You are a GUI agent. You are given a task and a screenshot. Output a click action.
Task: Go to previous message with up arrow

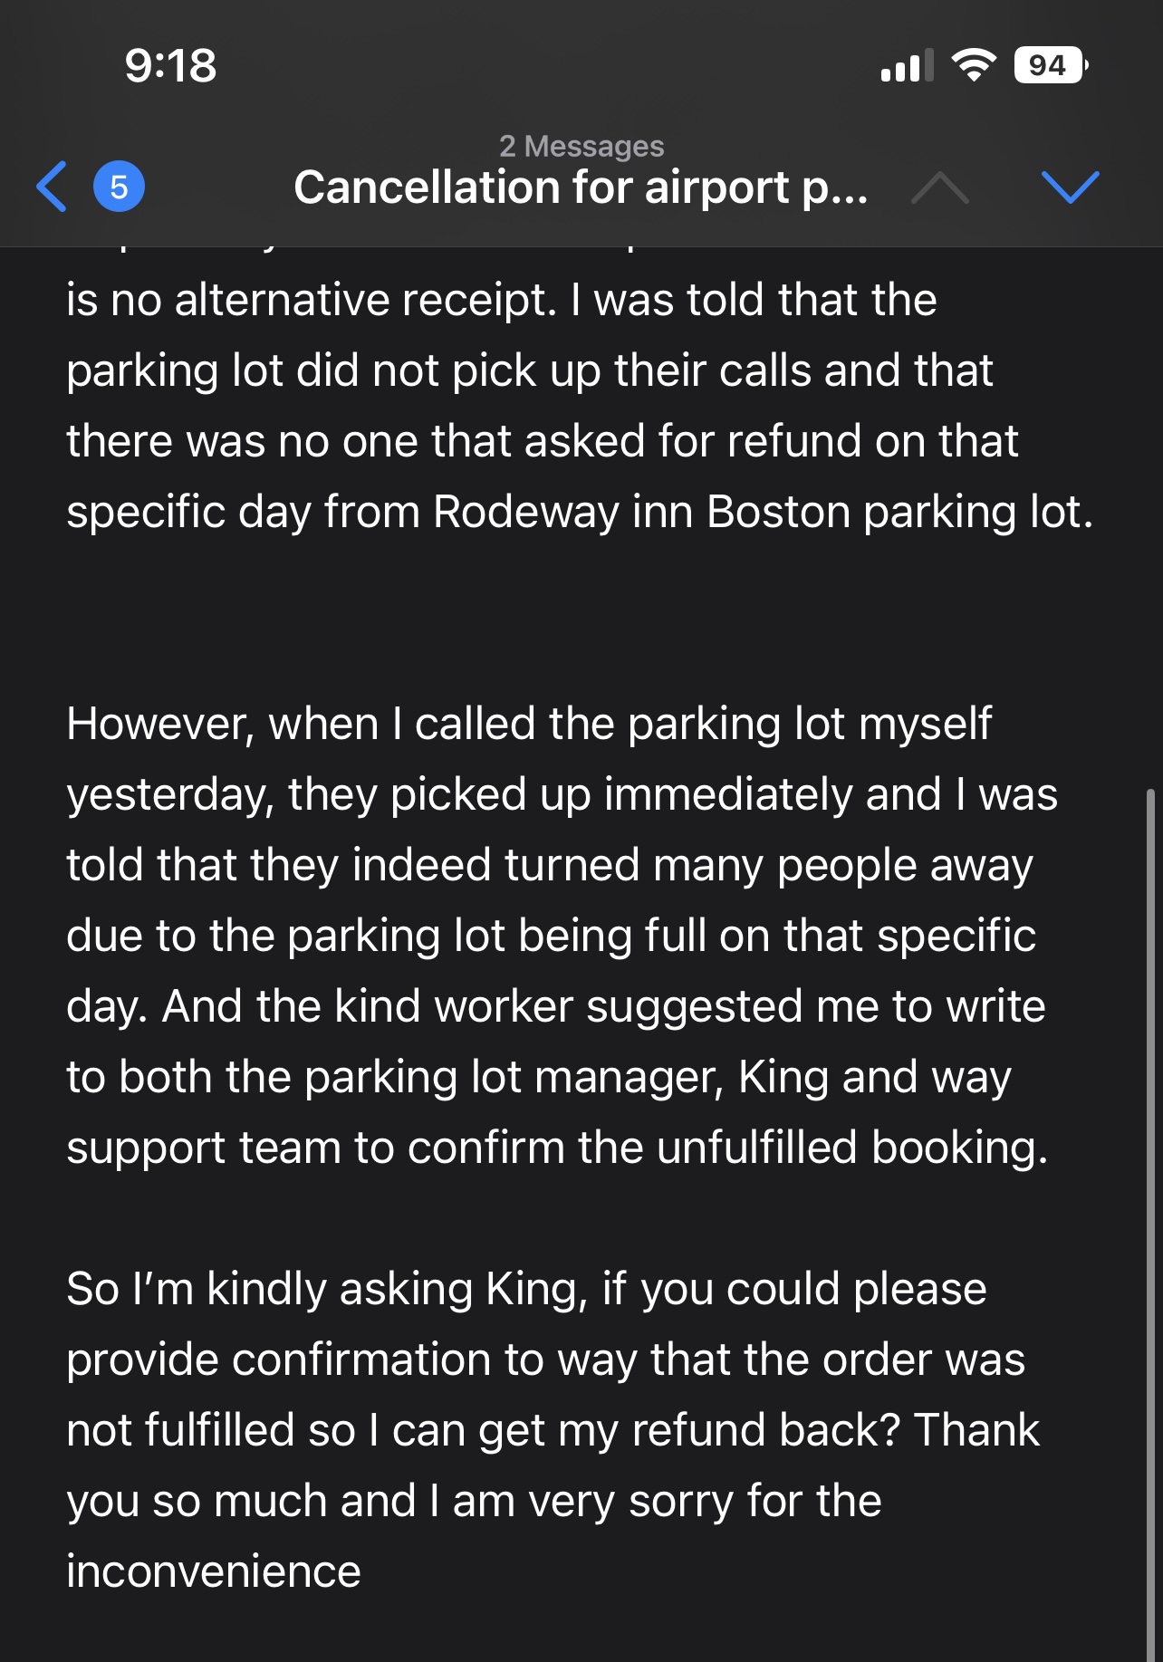[x=939, y=187]
